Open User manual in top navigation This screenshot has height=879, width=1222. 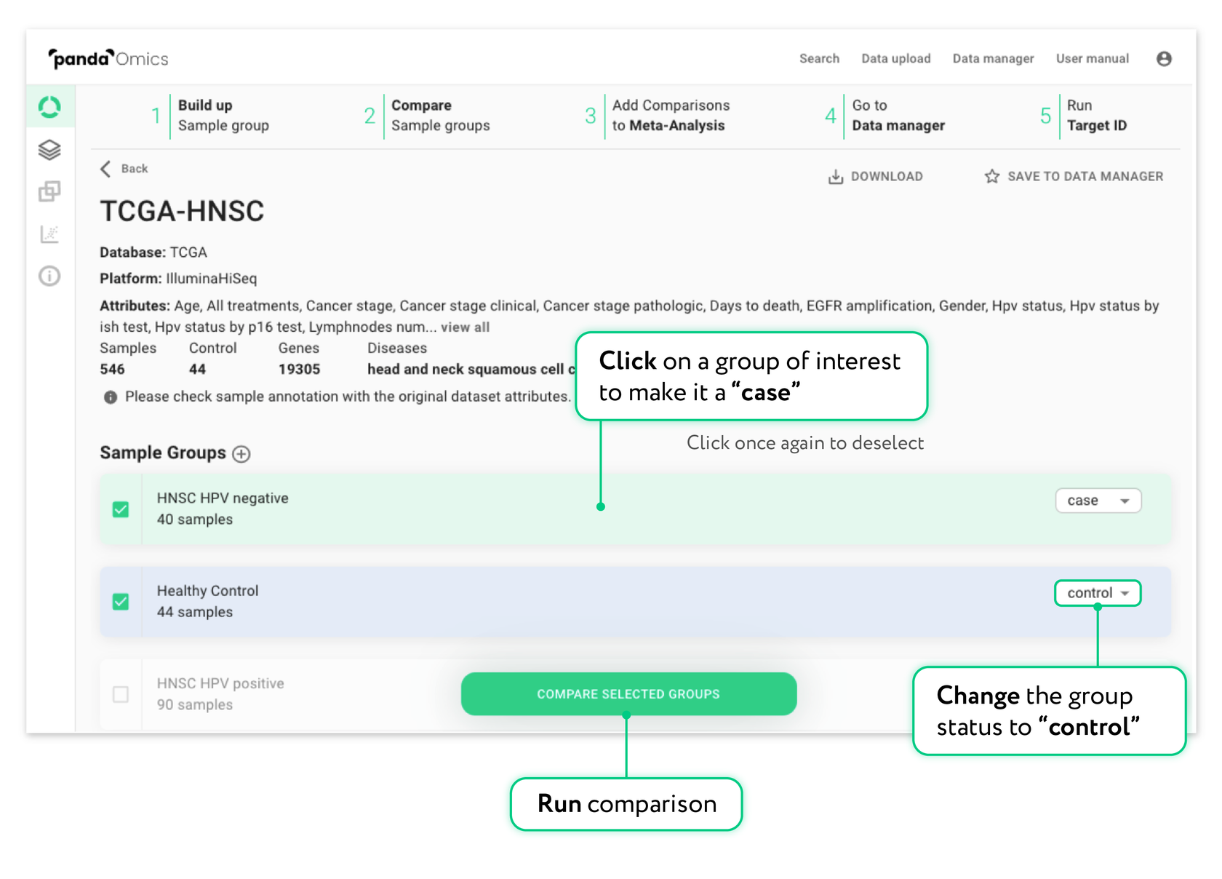(x=1092, y=59)
